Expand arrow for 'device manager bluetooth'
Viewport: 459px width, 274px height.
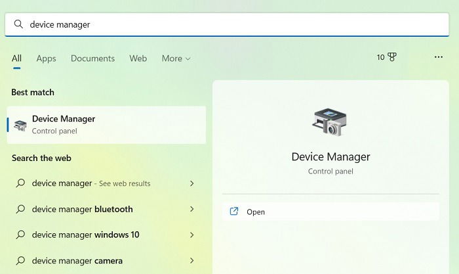coord(191,209)
